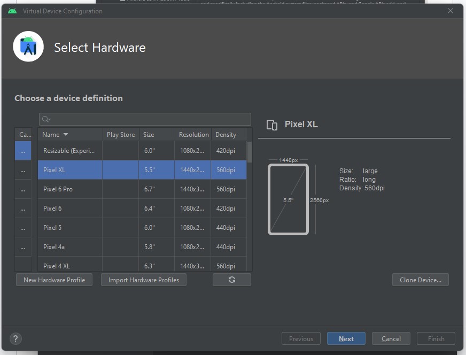Click the 6.7" size cell
The width and height of the screenshot is (466, 355).
pyautogui.click(x=157, y=189)
